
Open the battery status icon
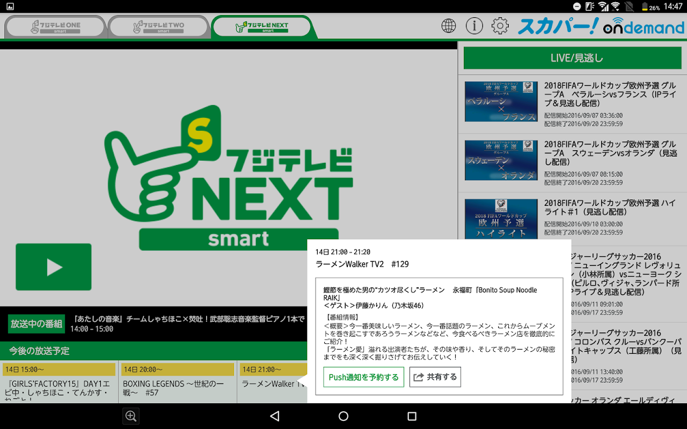coord(645,6)
